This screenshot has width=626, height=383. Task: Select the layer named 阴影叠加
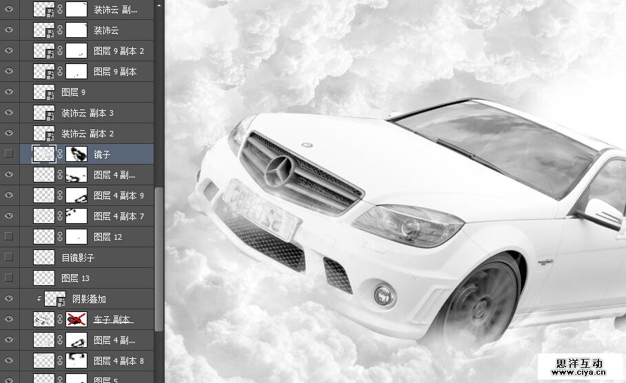pos(89,299)
